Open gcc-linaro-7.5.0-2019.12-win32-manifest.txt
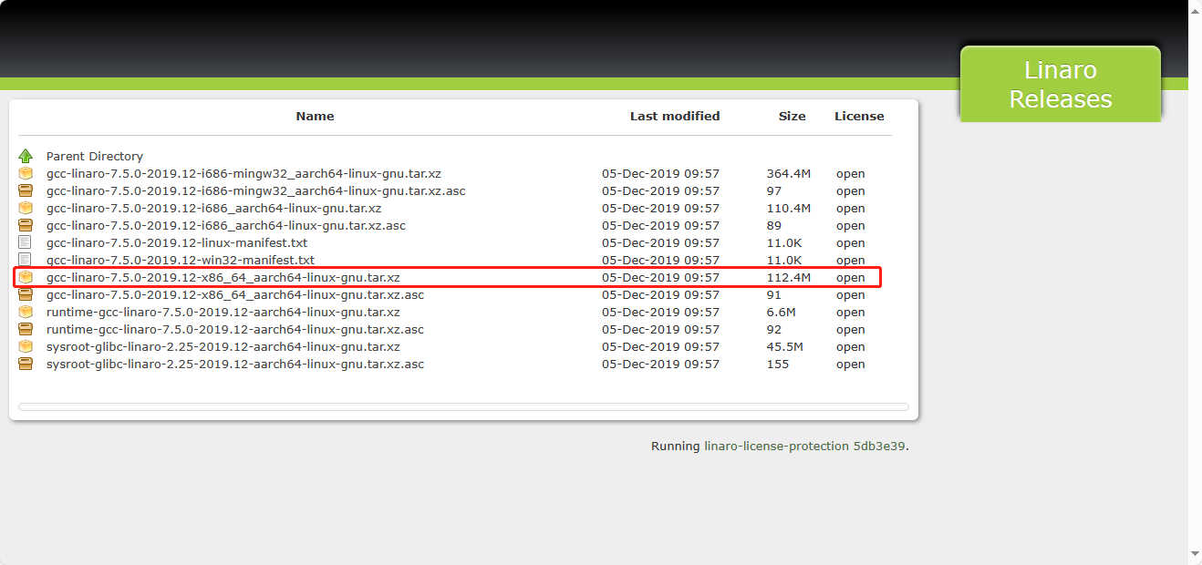The image size is (1202, 565). coord(181,260)
